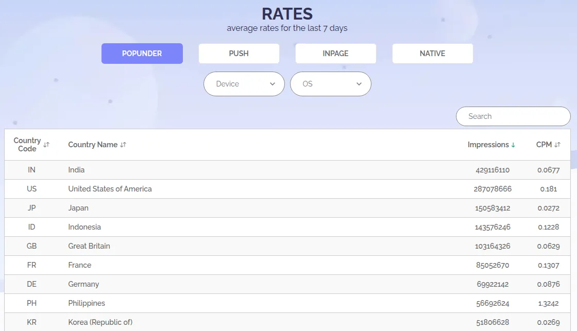The height and width of the screenshot is (331, 577).
Task: Click the Country Code column header
Action: click(x=27, y=145)
